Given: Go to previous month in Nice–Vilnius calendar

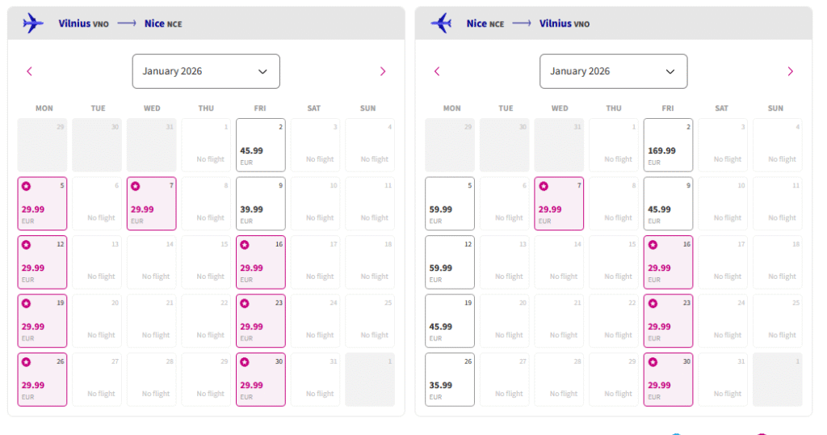Looking at the screenshot, I should pos(438,71).
